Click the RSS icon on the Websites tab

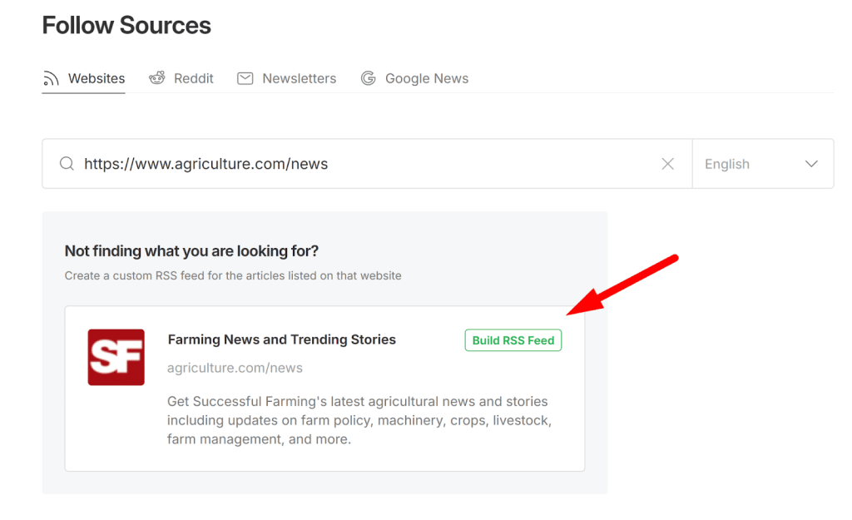(49, 77)
